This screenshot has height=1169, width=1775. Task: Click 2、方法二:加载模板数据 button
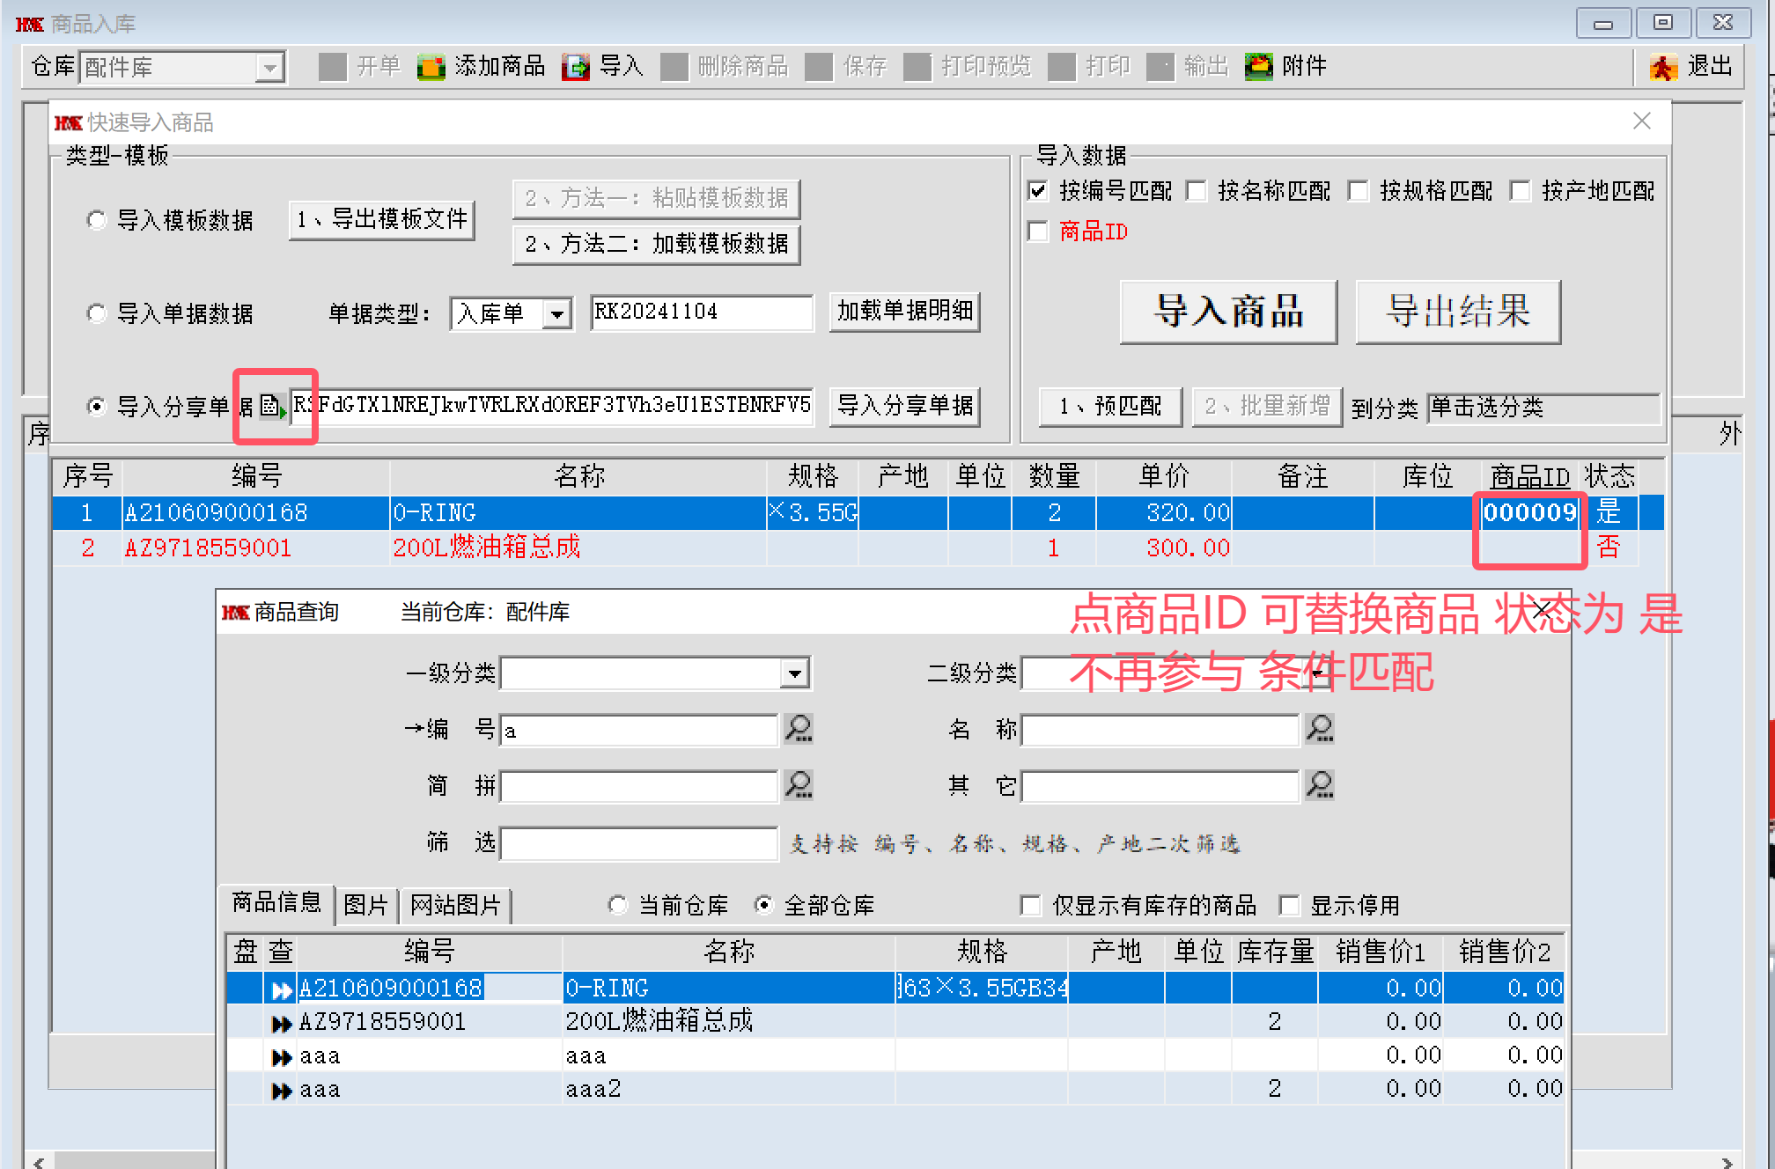click(657, 244)
